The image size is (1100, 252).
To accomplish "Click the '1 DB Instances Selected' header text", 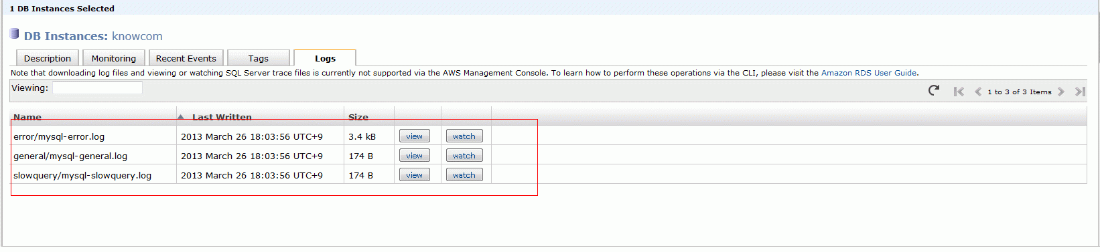I will [x=62, y=9].
